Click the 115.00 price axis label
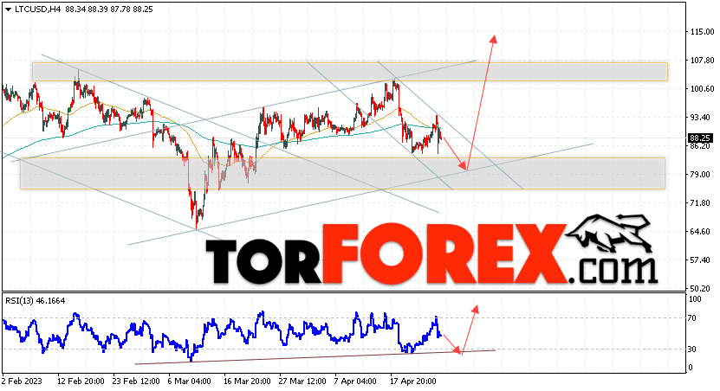This screenshot has width=720, height=391. (x=703, y=32)
